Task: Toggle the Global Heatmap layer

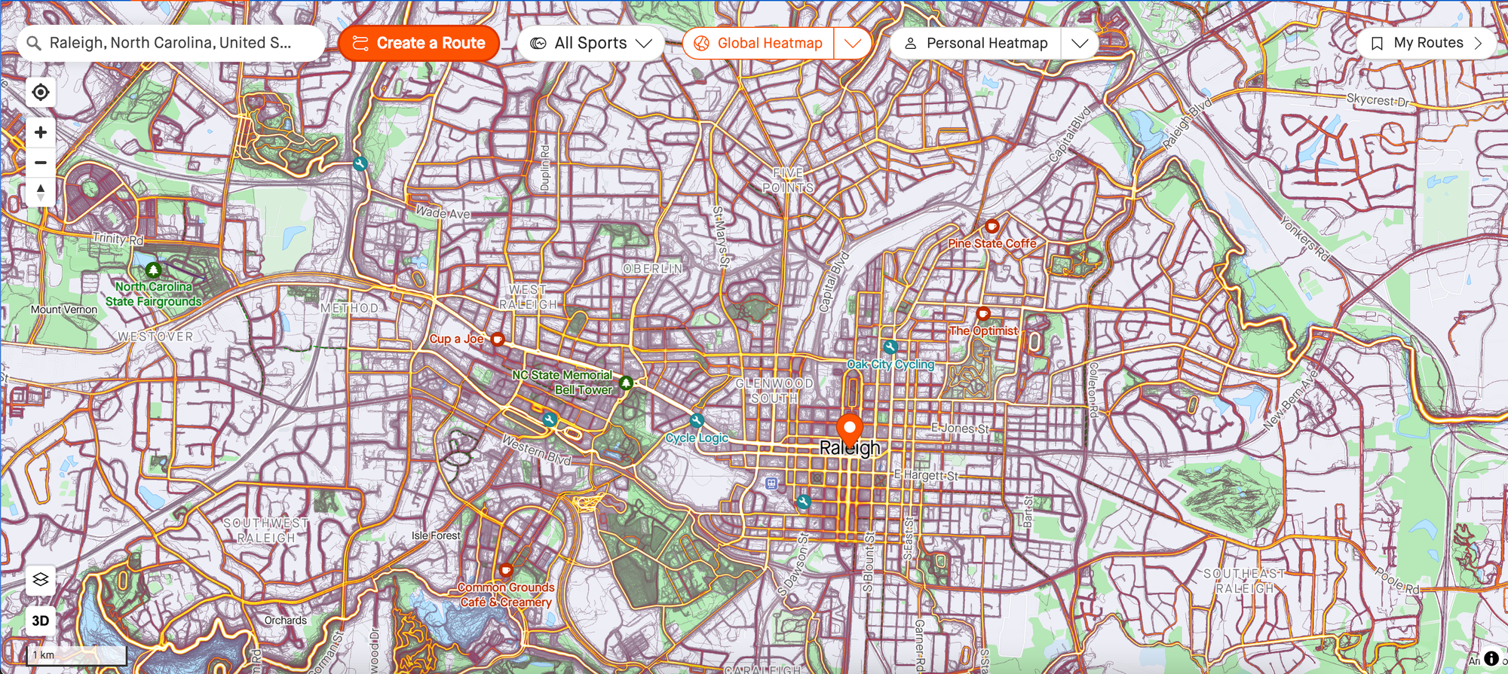Action: pos(759,43)
